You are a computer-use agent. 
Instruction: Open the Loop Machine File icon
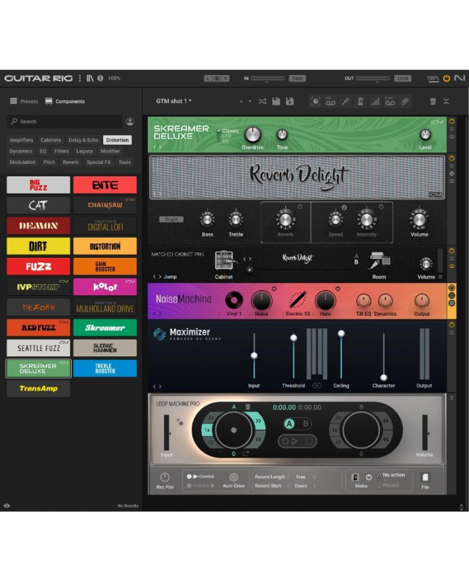425,477
